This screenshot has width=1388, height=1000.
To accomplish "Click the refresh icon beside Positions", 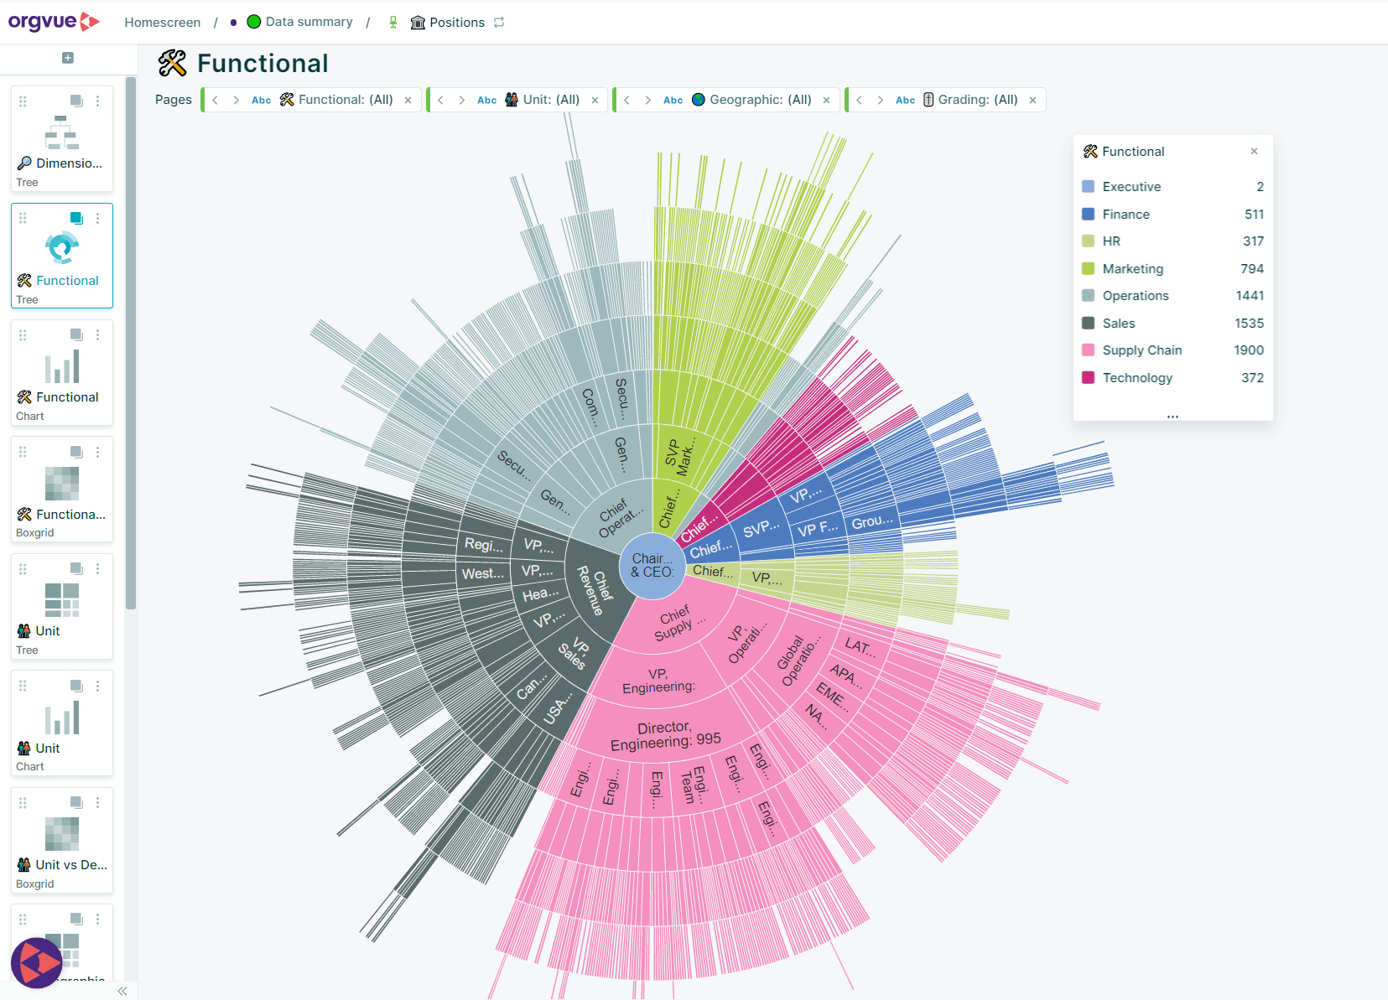I will (x=499, y=23).
